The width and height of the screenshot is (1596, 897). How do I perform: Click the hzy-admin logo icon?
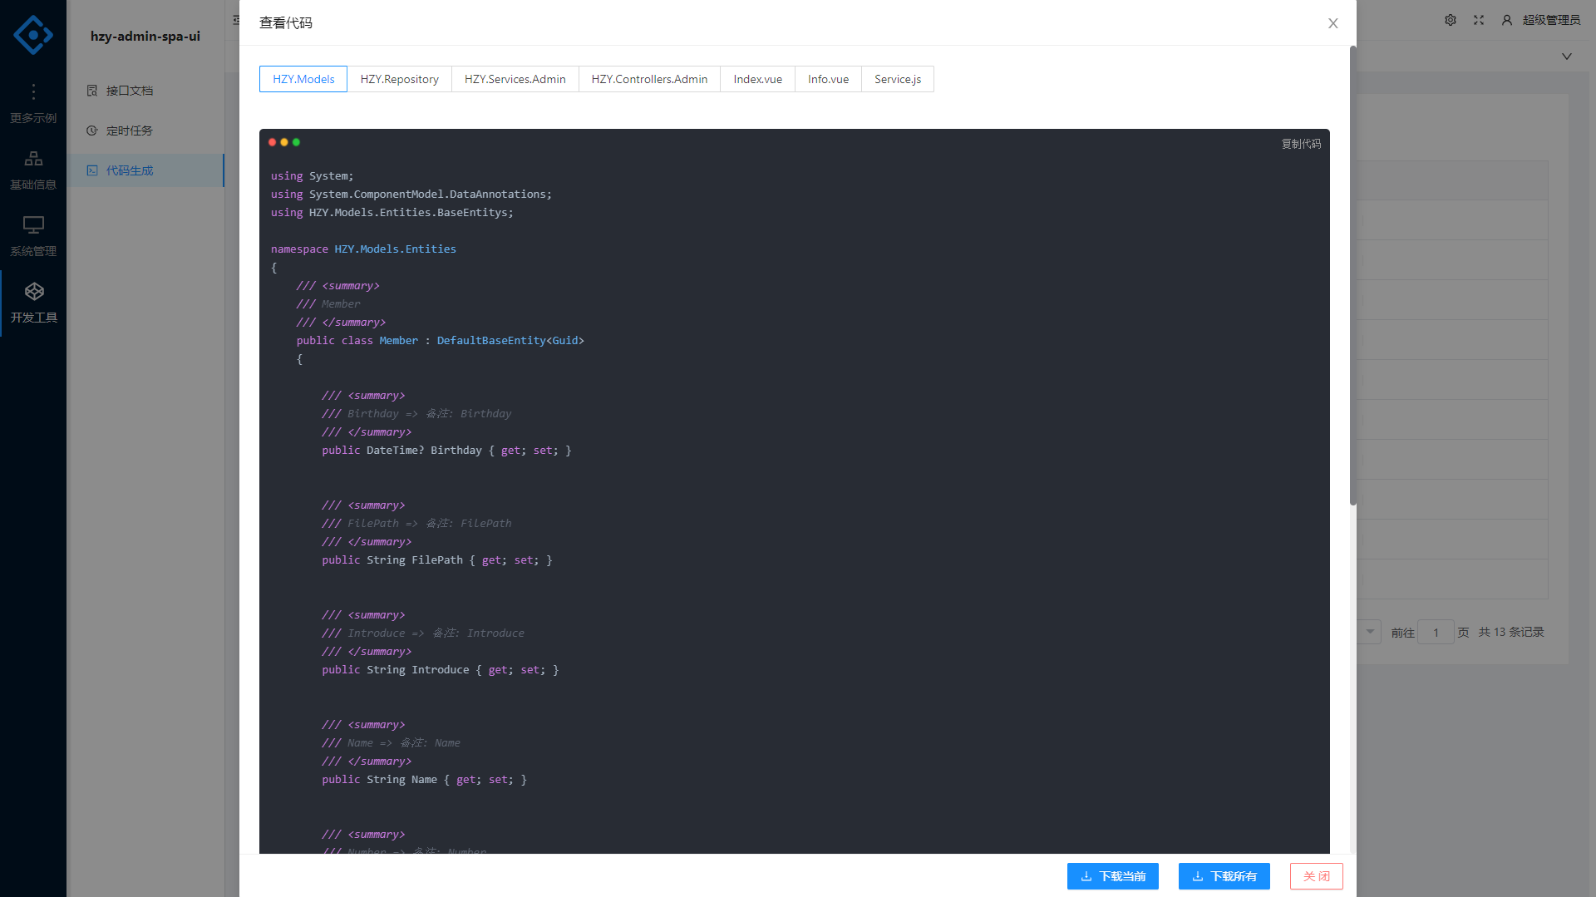33,35
